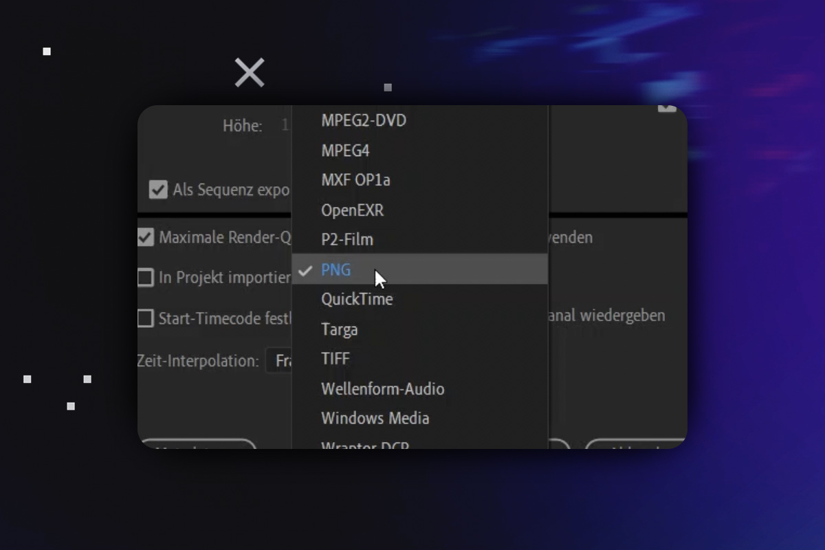Screen dimensions: 825x550
Task: Close the overlay with the X icon
Action: [x=250, y=72]
